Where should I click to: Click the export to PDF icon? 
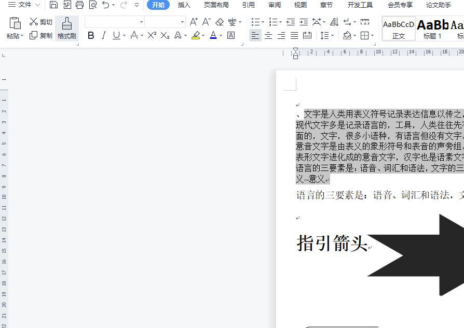[67, 5]
